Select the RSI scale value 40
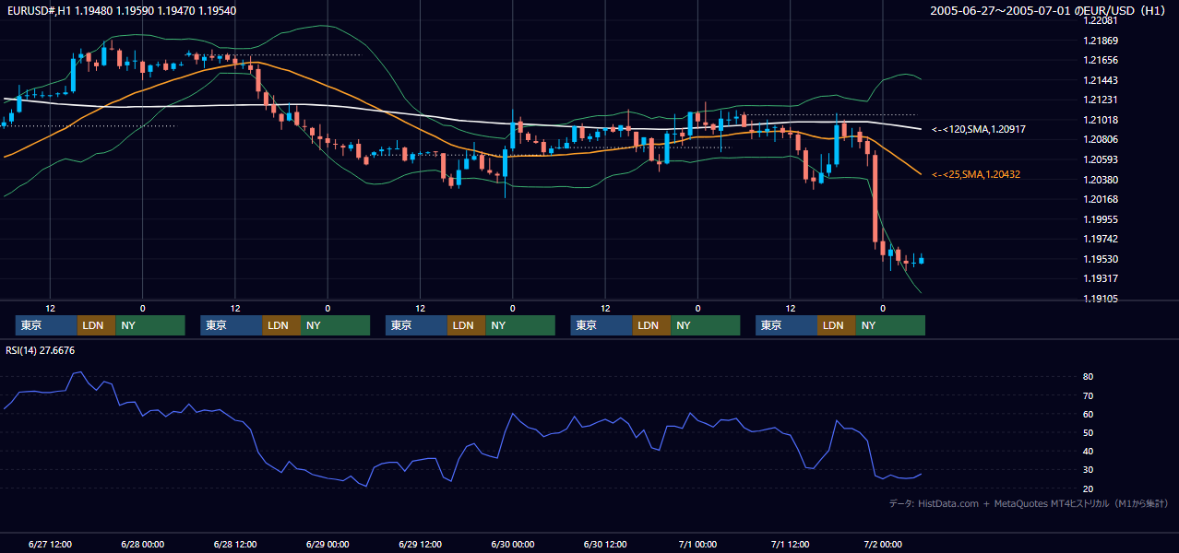The width and height of the screenshot is (1179, 553). tap(1089, 451)
